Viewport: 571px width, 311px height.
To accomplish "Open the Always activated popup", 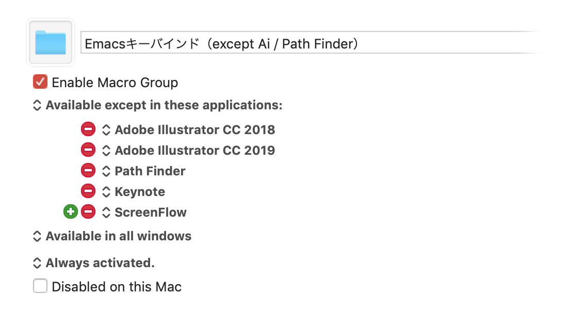I will 94,263.
